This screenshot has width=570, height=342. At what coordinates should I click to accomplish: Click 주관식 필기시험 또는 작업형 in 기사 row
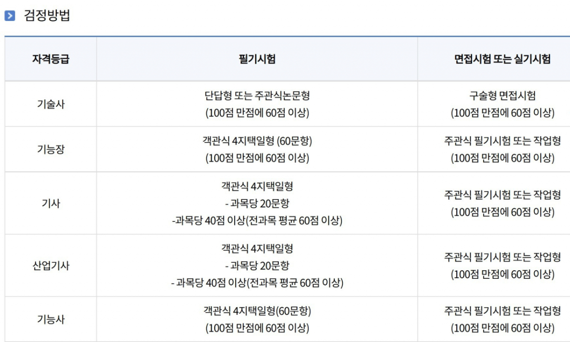point(502,195)
